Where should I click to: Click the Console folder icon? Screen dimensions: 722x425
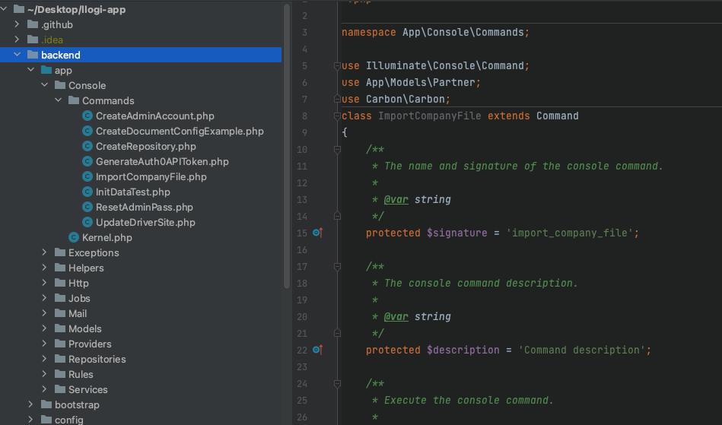pyautogui.click(x=60, y=85)
